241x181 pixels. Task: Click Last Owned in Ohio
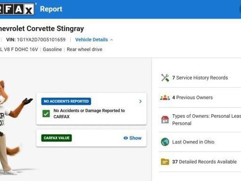coord(193,142)
